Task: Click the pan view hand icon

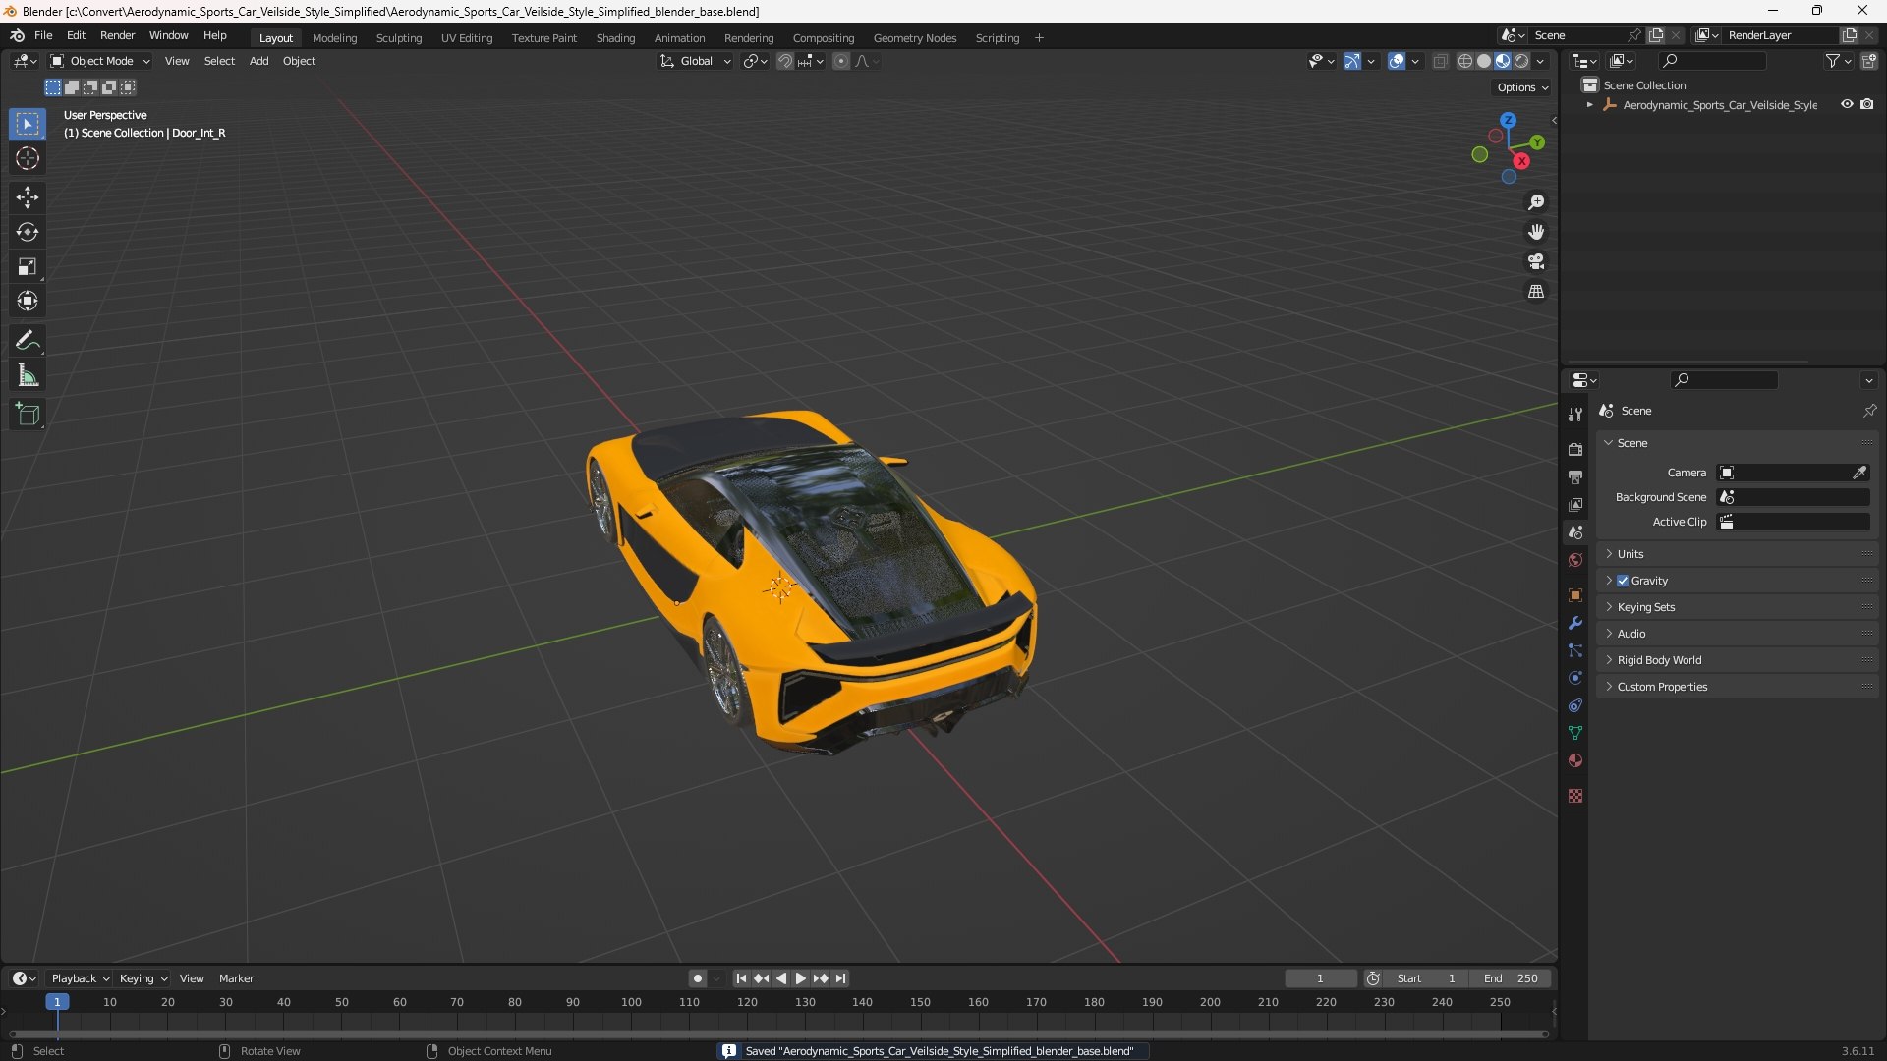Action: click(x=1536, y=232)
